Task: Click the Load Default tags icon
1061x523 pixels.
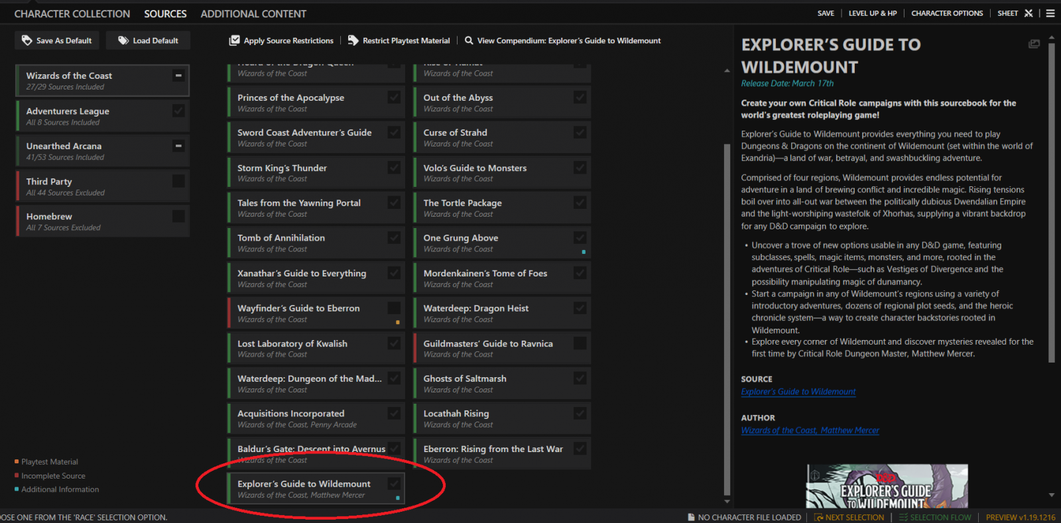Action: [x=123, y=40]
